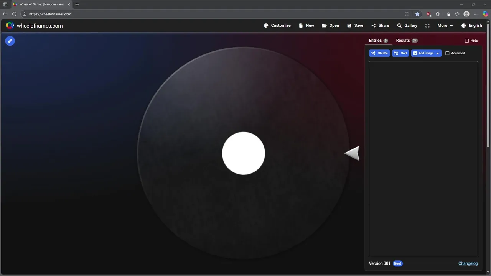Switch to the Results tab
491x276 pixels.
coord(407,41)
